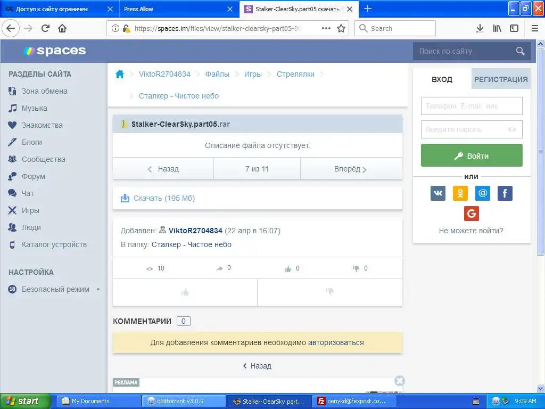Go to previous file with 'Назад' button
This screenshot has height=409, width=545.
pos(163,169)
